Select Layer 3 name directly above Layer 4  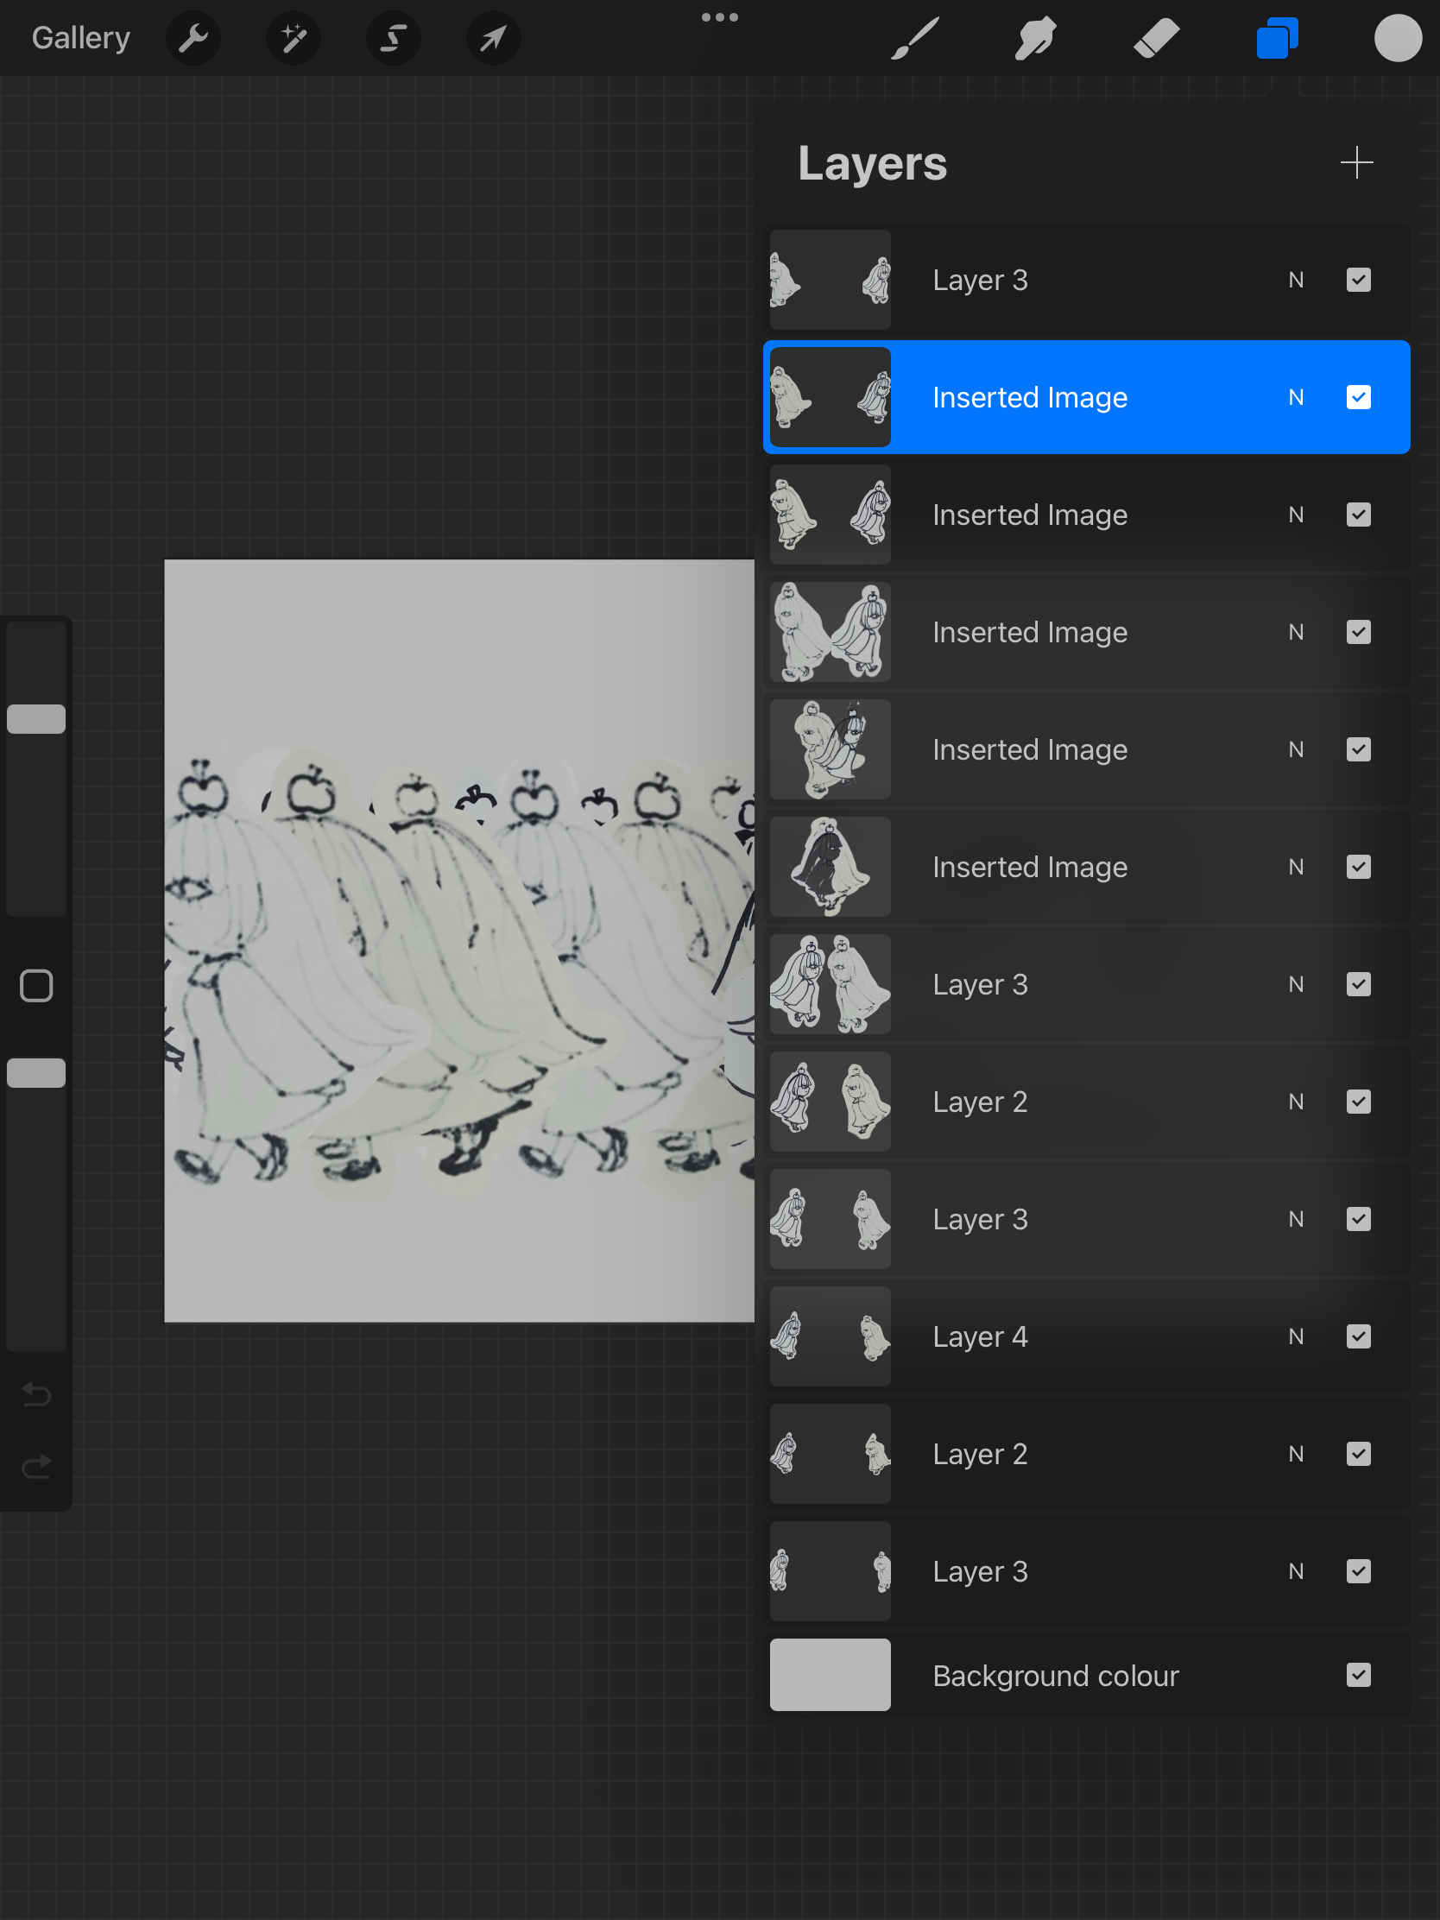point(980,1220)
